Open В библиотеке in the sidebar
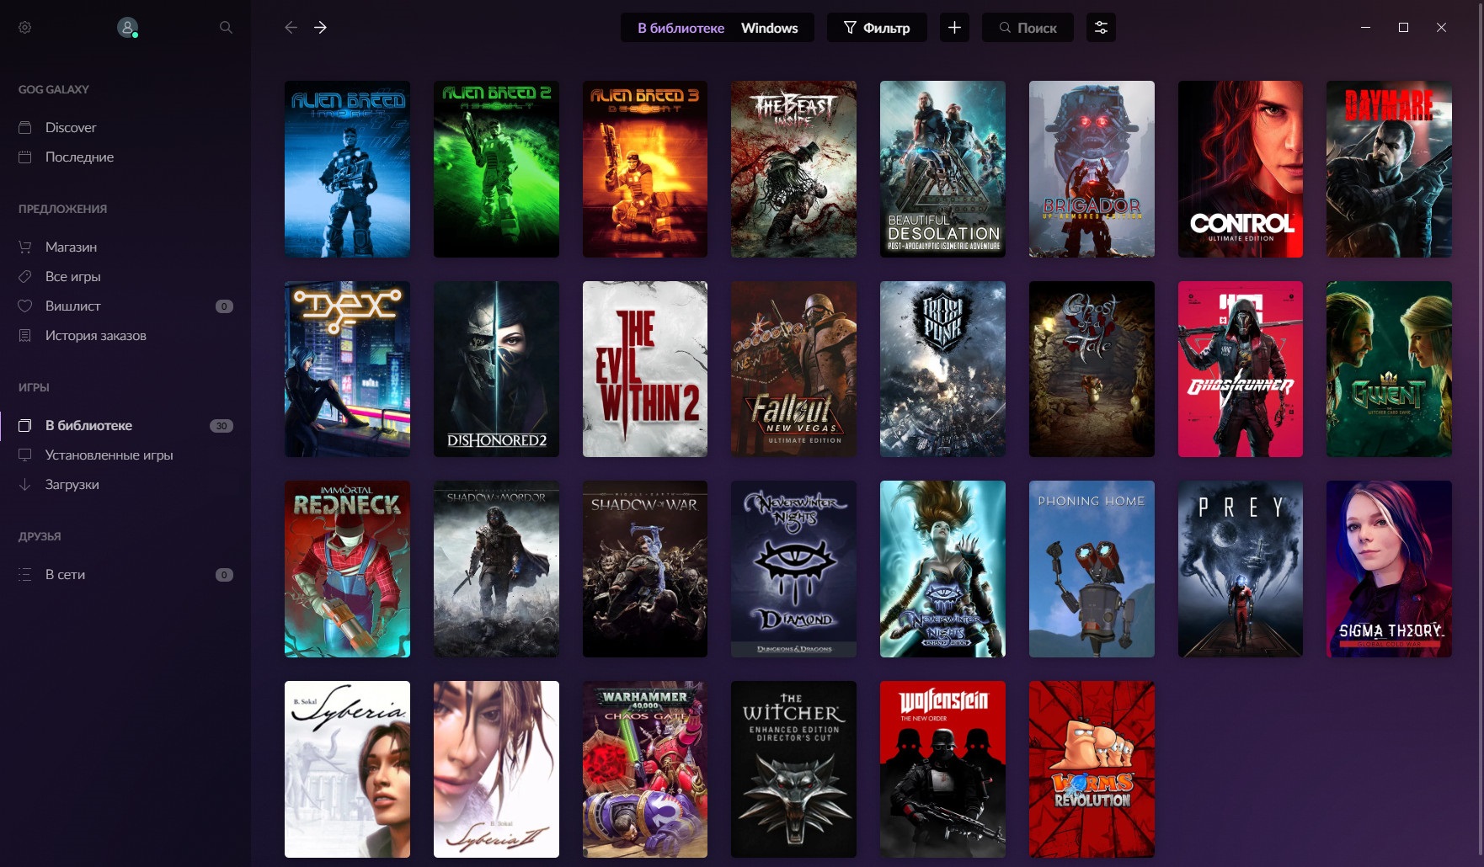The height and width of the screenshot is (867, 1484). (x=125, y=425)
